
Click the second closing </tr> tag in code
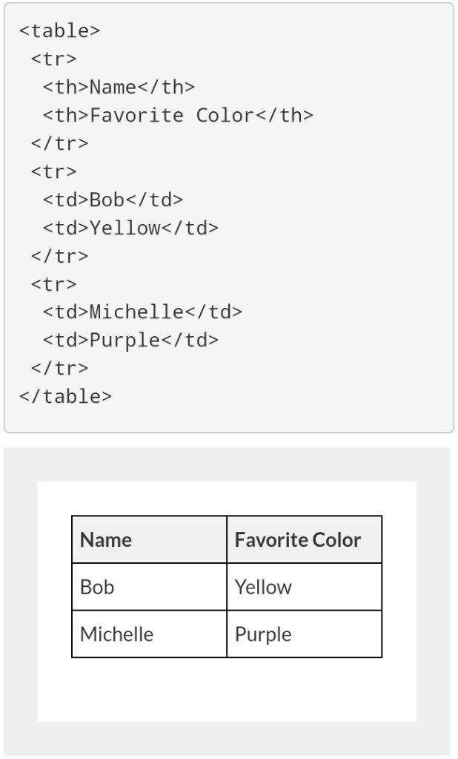[x=59, y=256]
